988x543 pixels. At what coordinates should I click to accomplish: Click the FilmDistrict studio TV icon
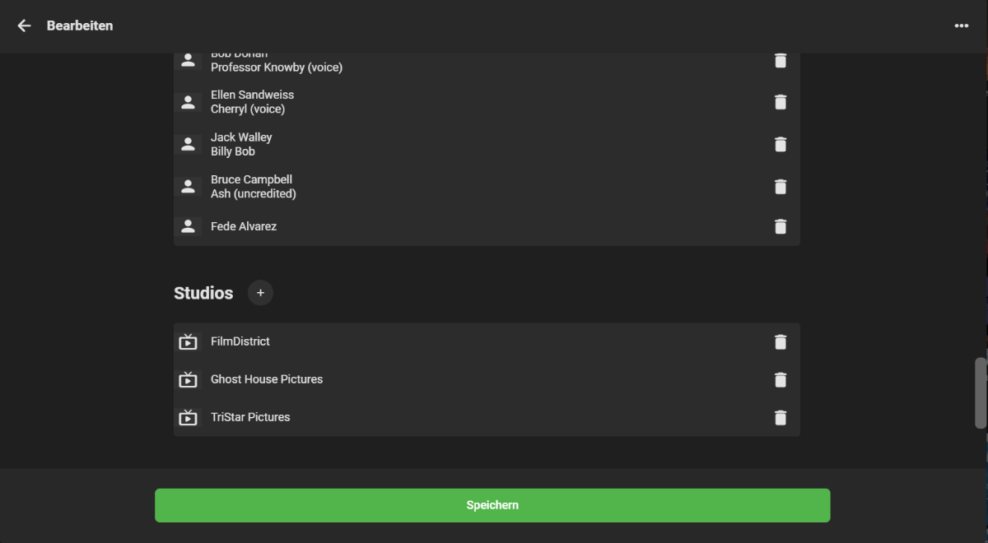(189, 341)
